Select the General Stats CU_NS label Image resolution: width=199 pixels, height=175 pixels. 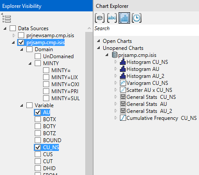[151, 97]
